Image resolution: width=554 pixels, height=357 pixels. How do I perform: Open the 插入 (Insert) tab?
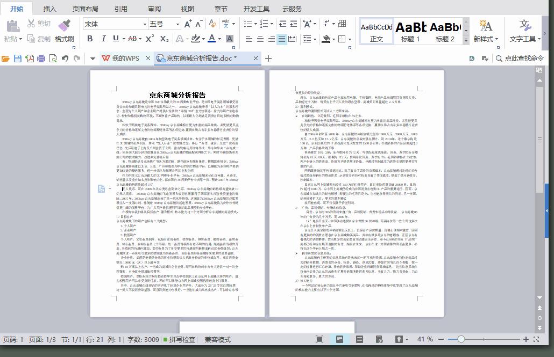pyautogui.click(x=49, y=9)
